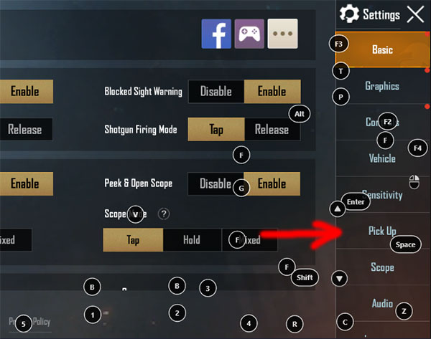Screen dimensions: 431x339
Task: Click the Facebook login icon
Action: point(216,34)
